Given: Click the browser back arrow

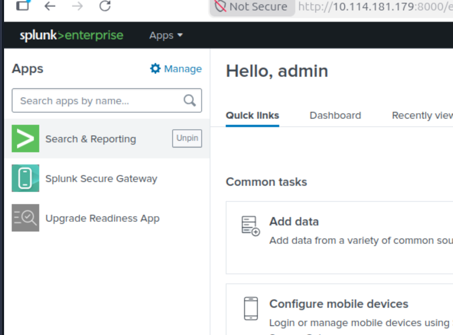Looking at the screenshot, I should coord(50,6).
